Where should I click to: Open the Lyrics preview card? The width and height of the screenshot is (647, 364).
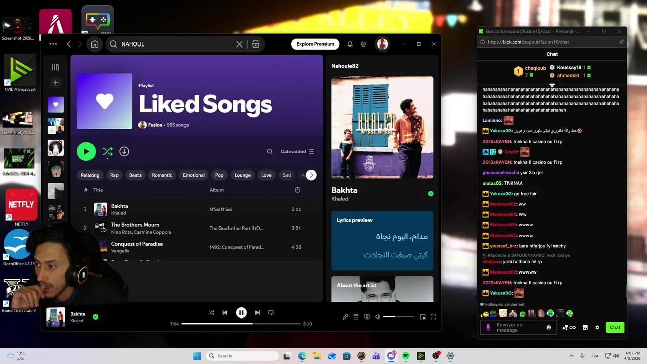pyautogui.click(x=382, y=241)
